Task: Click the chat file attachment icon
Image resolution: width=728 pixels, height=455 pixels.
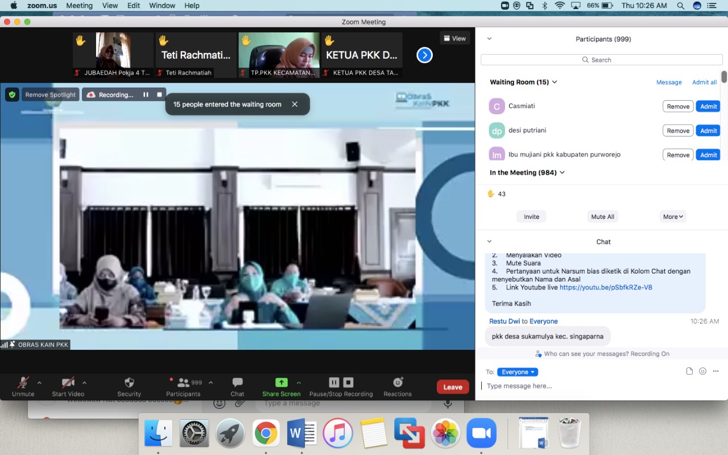Action: tap(689, 371)
